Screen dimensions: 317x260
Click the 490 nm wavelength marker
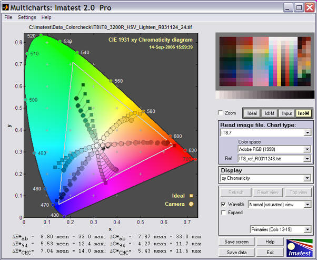(34, 153)
